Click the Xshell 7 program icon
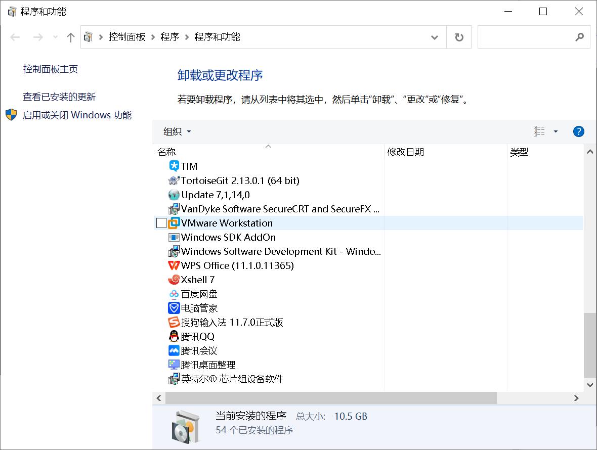Viewport: 597px width, 450px height. 173,279
